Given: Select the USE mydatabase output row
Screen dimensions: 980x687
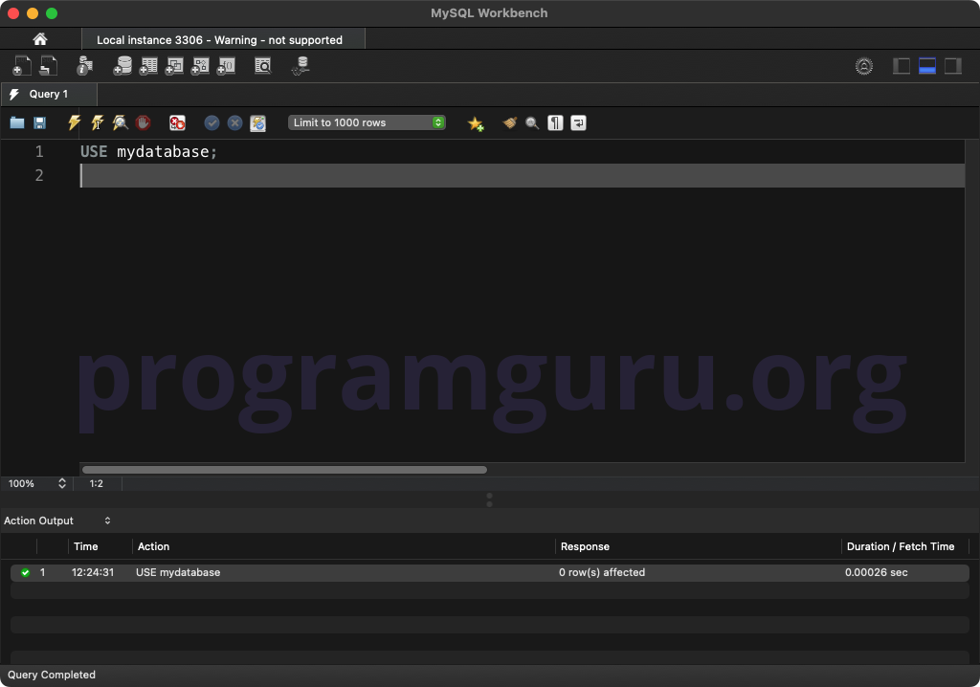Looking at the screenshot, I should pyautogui.click(x=489, y=572).
